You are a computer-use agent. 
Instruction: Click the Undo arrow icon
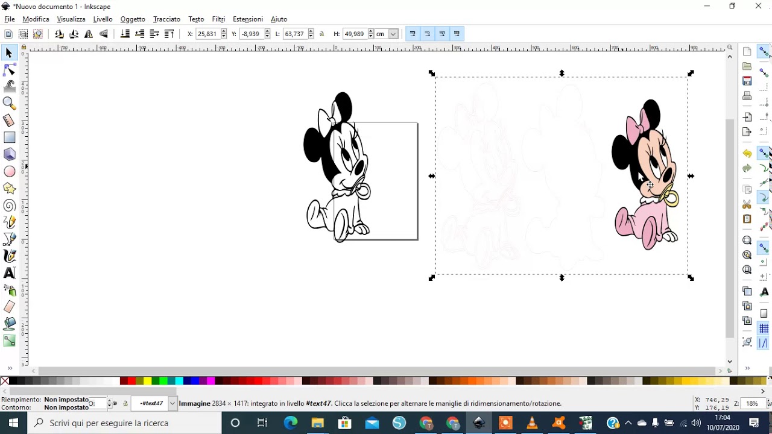pos(747,154)
